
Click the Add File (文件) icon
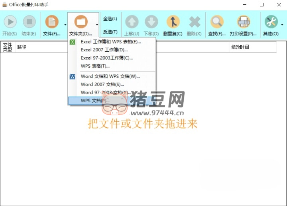coord(52,22)
